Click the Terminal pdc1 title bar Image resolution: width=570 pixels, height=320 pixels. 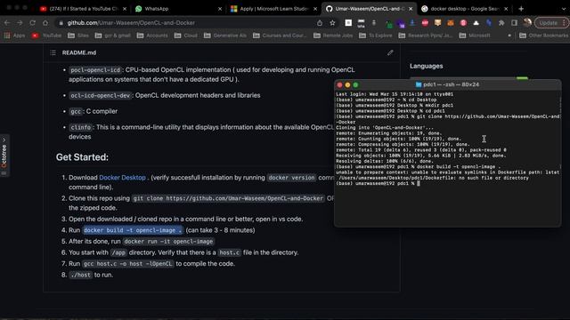(x=447, y=84)
